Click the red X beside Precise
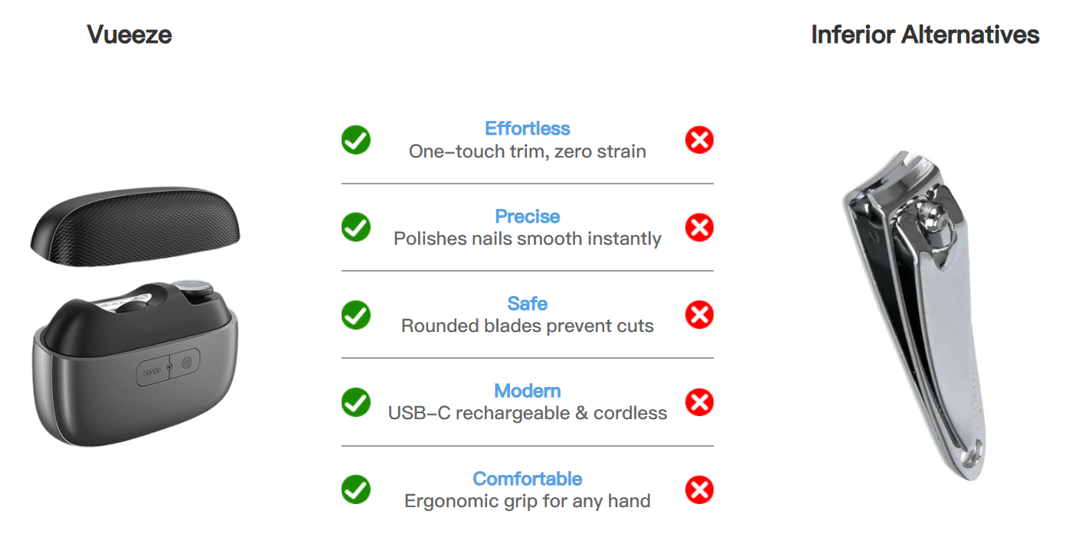The image size is (1082, 537). coord(699,227)
